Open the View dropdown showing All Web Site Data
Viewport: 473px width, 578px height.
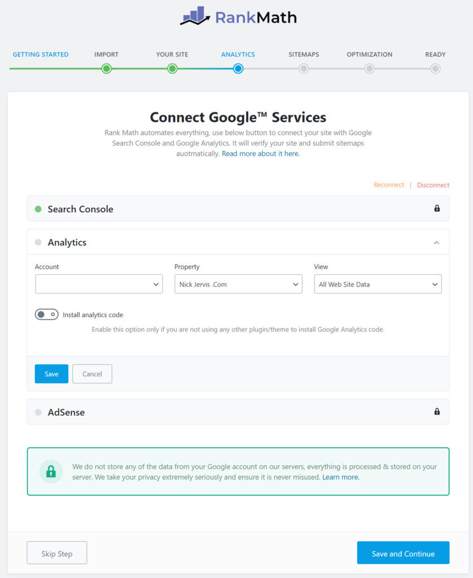pyautogui.click(x=378, y=284)
